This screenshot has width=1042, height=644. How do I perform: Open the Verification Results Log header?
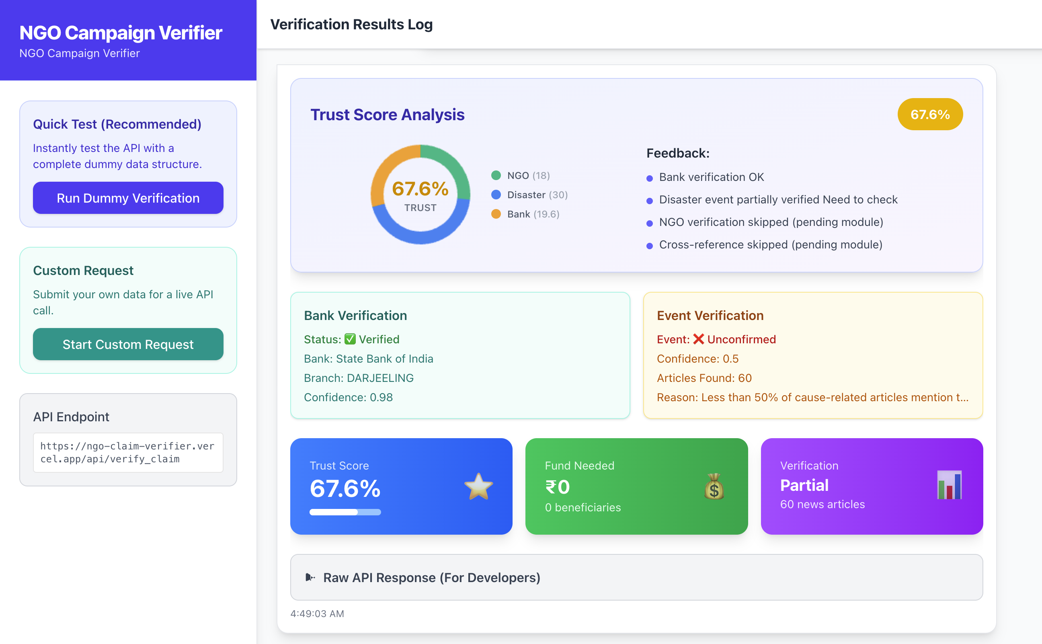[x=352, y=24]
